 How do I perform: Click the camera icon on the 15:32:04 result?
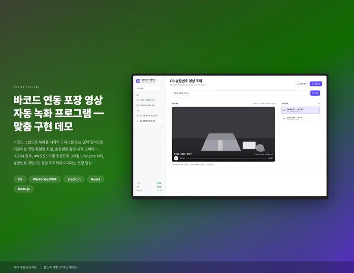(284, 118)
